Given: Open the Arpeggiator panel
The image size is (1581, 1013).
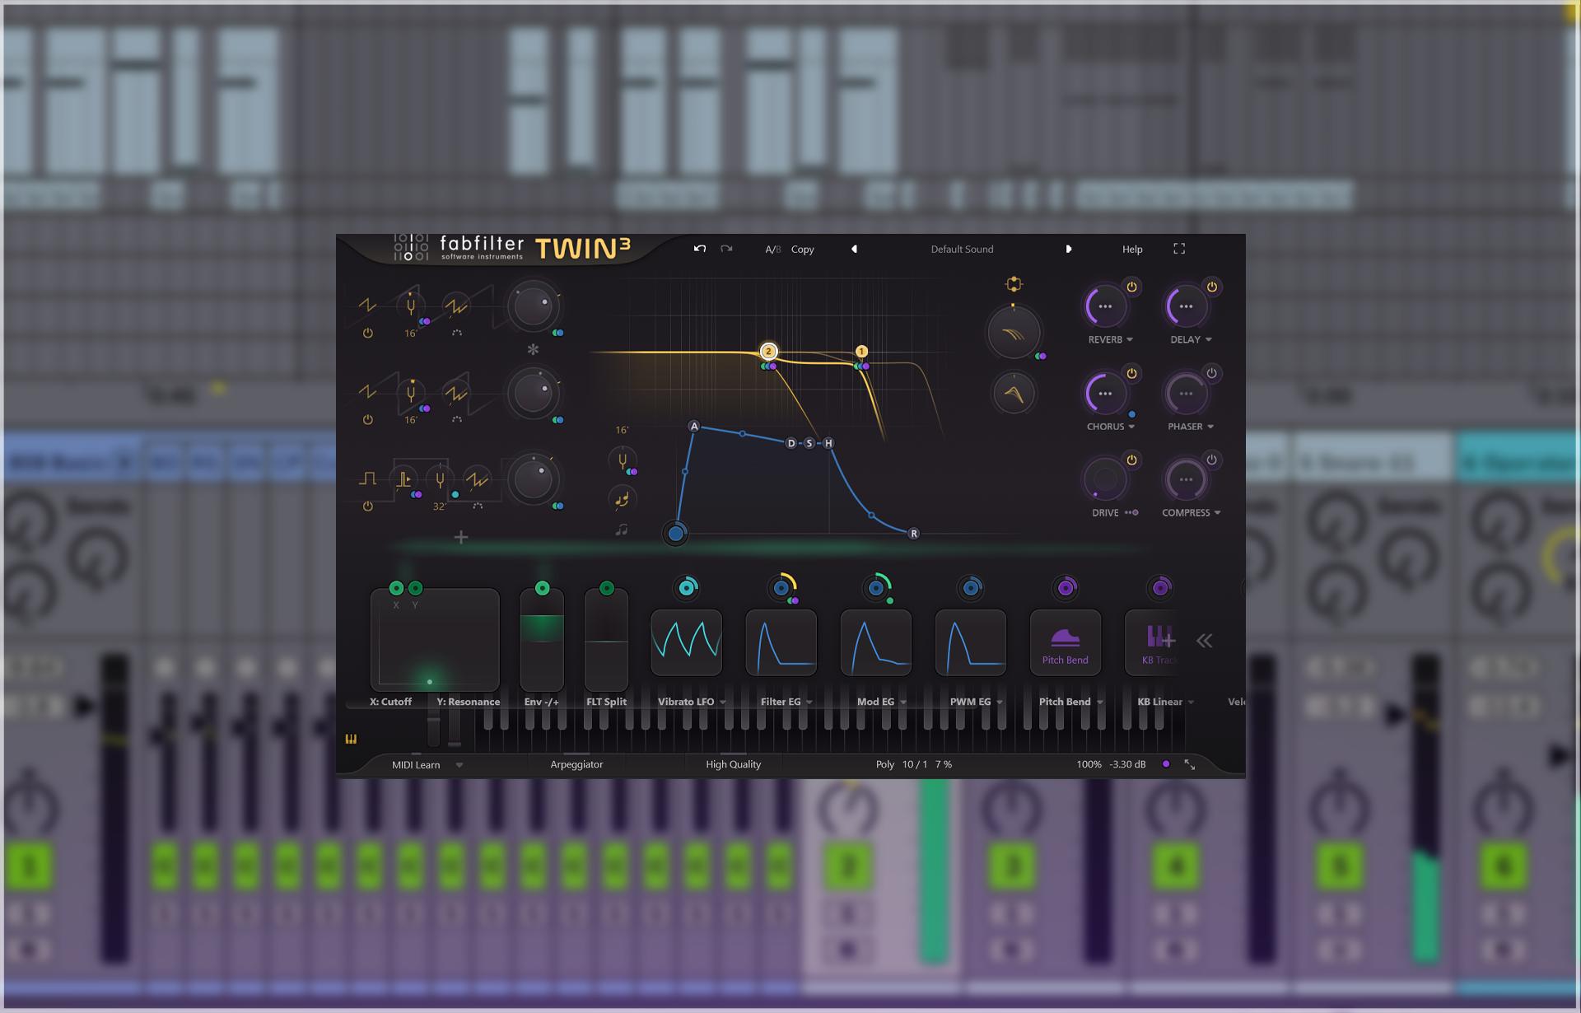Looking at the screenshot, I should (576, 765).
